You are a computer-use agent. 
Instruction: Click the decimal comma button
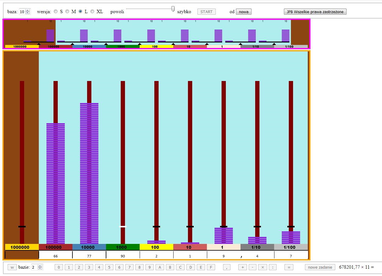pyautogui.click(x=226, y=267)
